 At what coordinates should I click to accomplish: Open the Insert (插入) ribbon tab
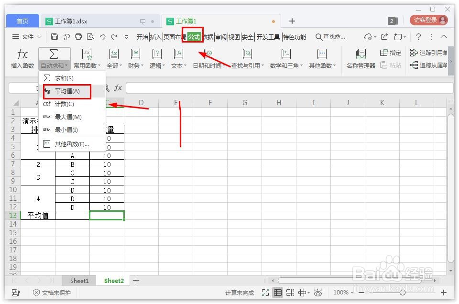[x=156, y=37]
